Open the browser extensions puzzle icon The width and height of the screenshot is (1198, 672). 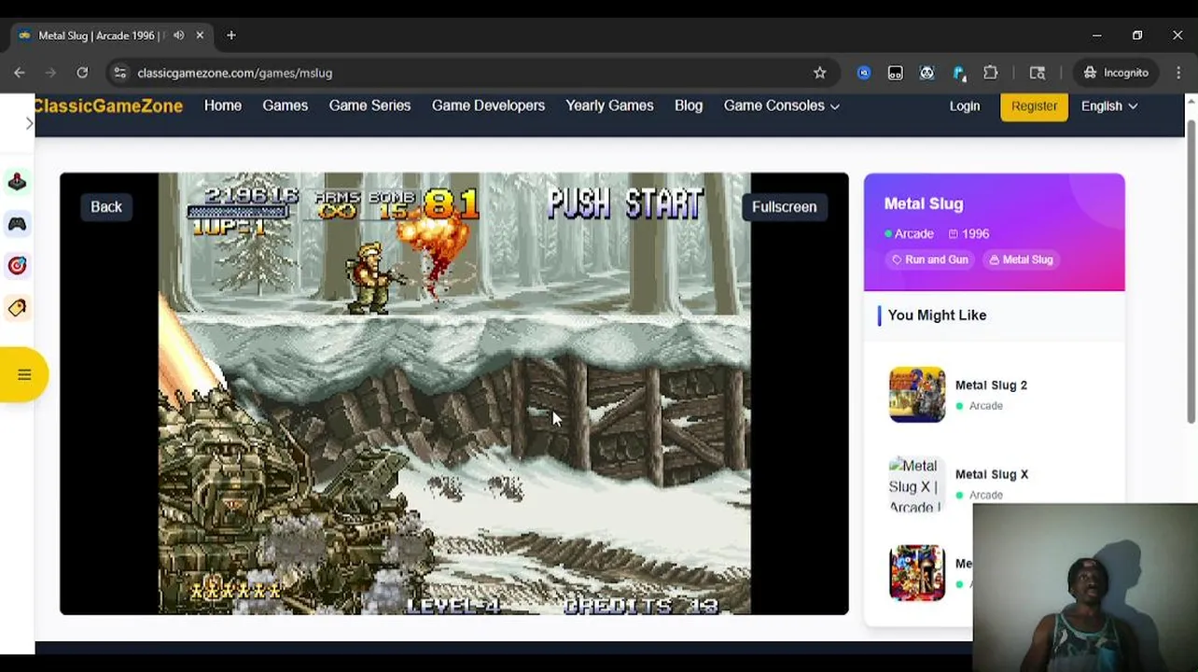pyautogui.click(x=990, y=73)
